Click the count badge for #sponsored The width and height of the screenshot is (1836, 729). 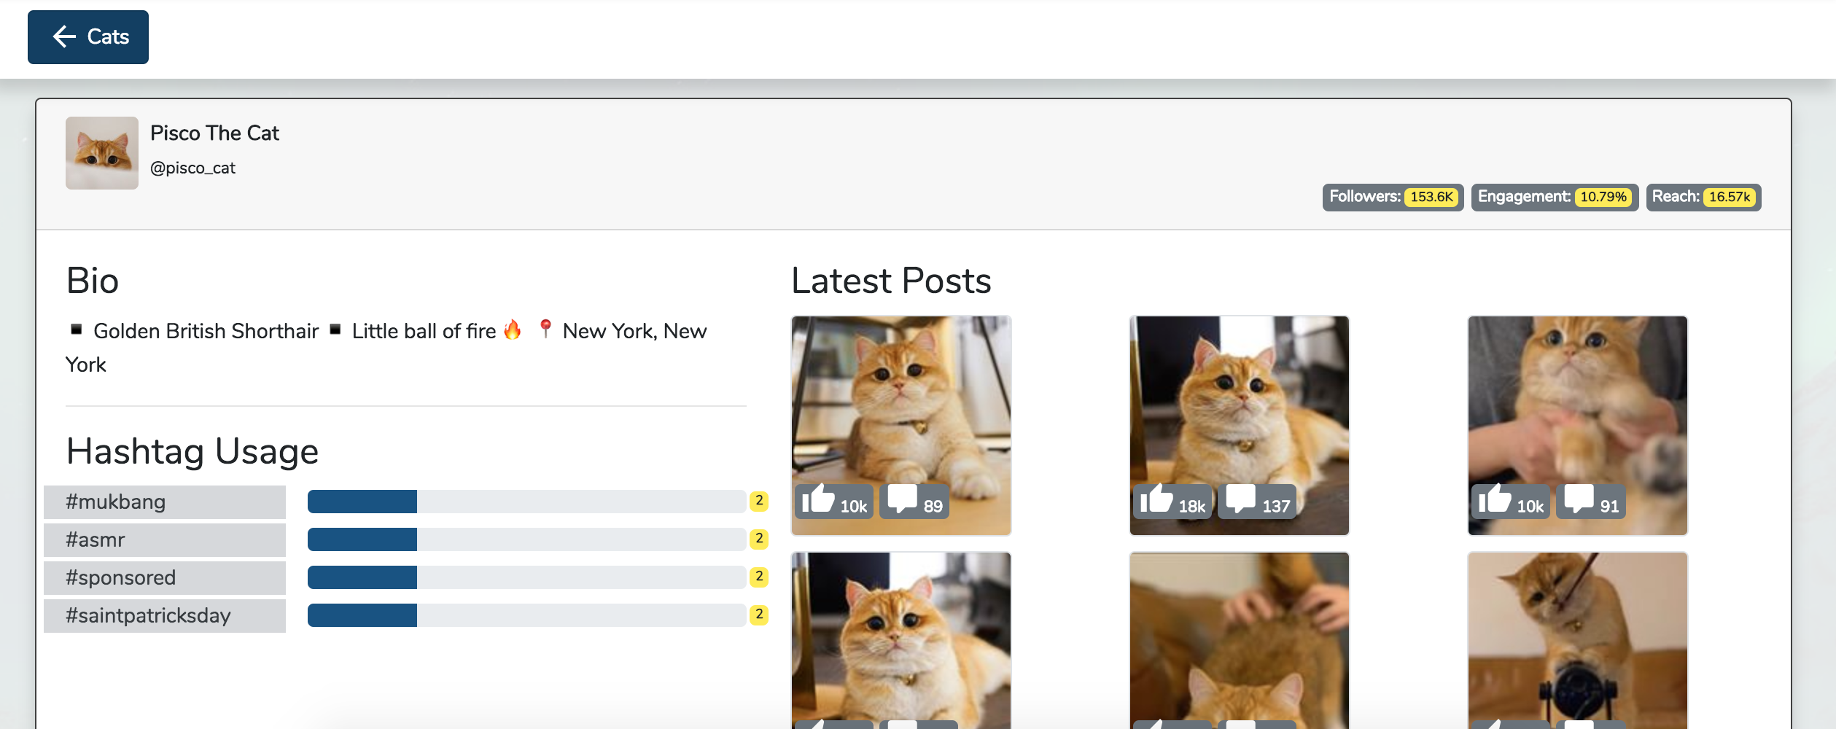tap(759, 577)
